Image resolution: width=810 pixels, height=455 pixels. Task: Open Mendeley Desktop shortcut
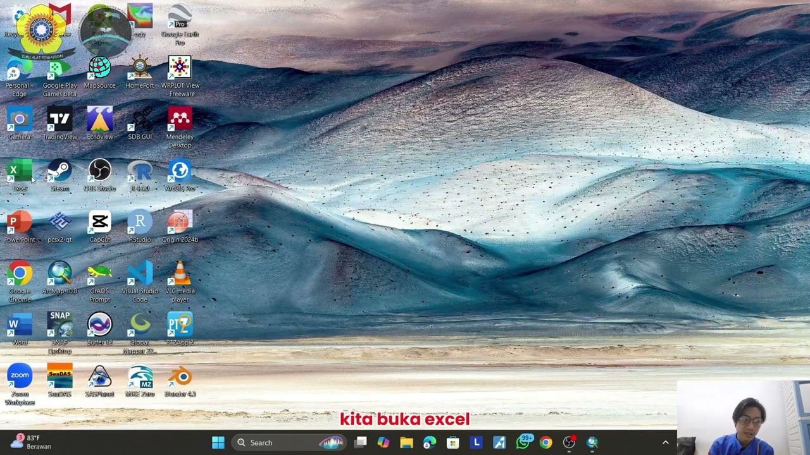click(180, 128)
